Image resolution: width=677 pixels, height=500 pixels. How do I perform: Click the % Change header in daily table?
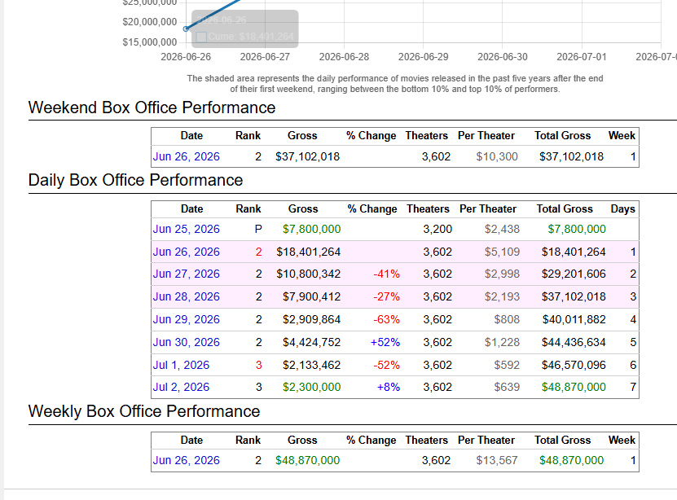point(372,209)
